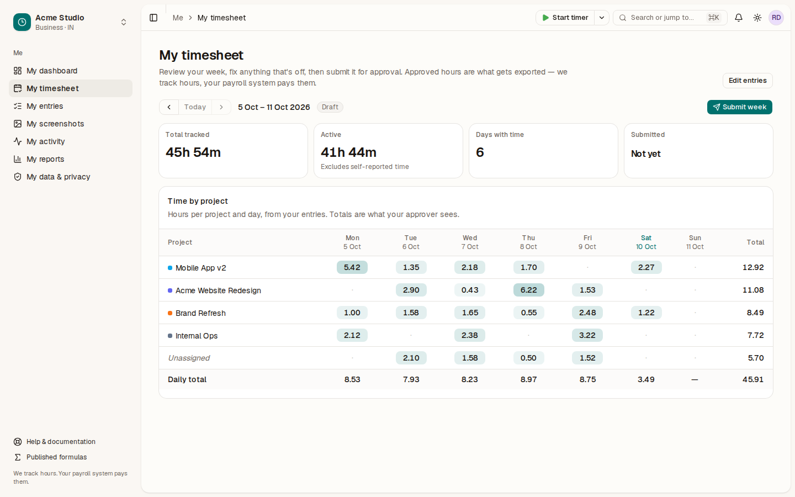Switch theme with the sun icon
The width and height of the screenshot is (795, 497).
click(757, 18)
